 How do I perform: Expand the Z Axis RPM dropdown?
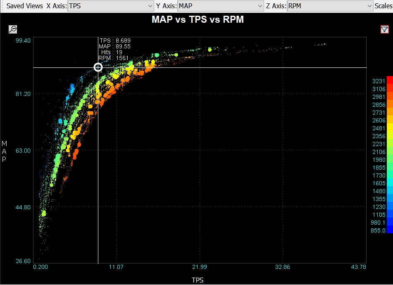click(x=330, y=6)
